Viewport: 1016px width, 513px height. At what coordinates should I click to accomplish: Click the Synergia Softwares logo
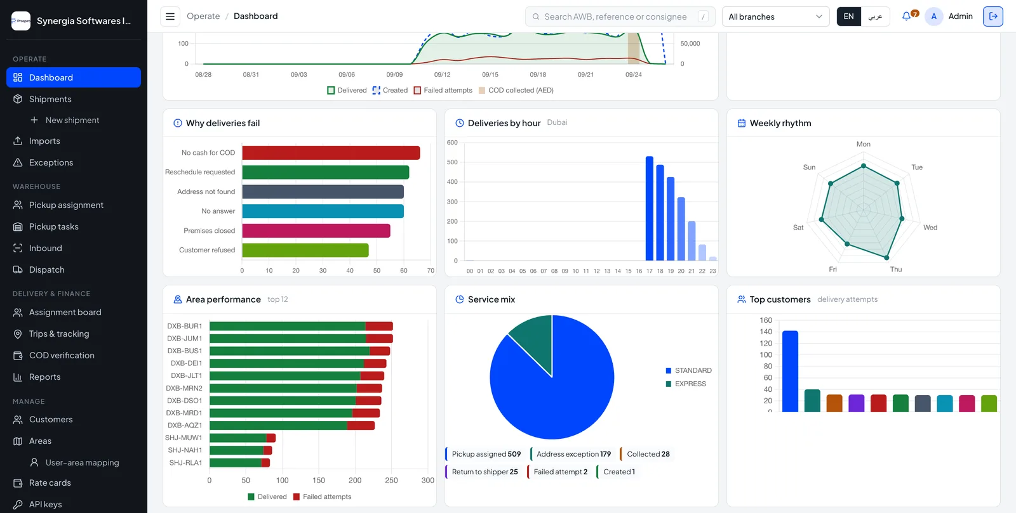[x=21, y=21]
